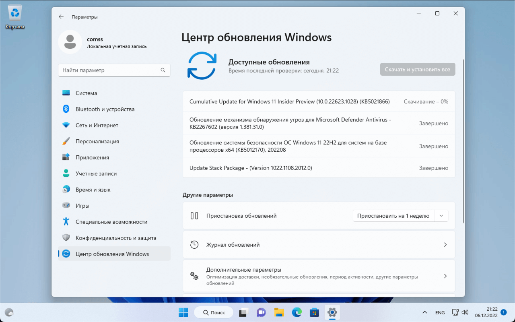The width and height of the screenshot is (515, 322).
Task: Click the Update Stack Package row text
Action: 251,168
